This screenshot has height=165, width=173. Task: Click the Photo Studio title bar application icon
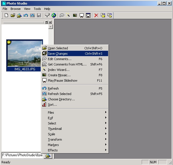coord(4,3)
